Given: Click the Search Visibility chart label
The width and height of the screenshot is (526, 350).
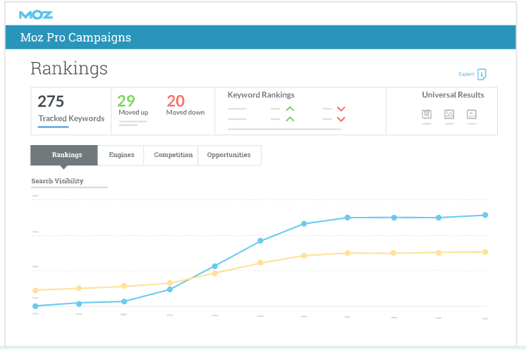Looking at the screenshot, I should (57, 181).
